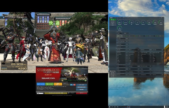169x108 pixels.
Task: Open Cortana circle on taskbar
Action: [x=115, y=107]
